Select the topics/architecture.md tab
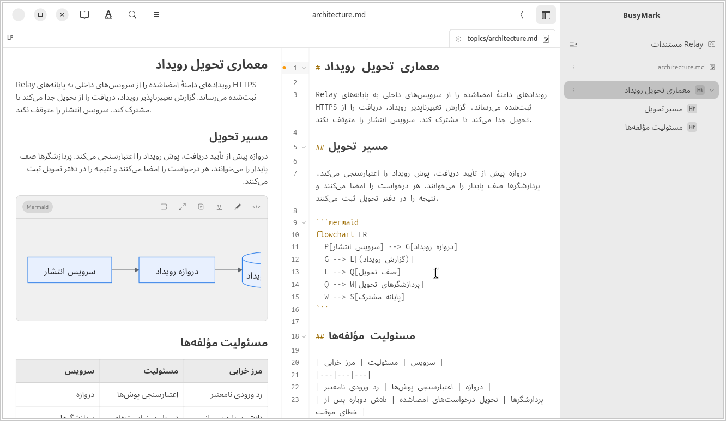The image size is (726, 421). pos(502,39)
